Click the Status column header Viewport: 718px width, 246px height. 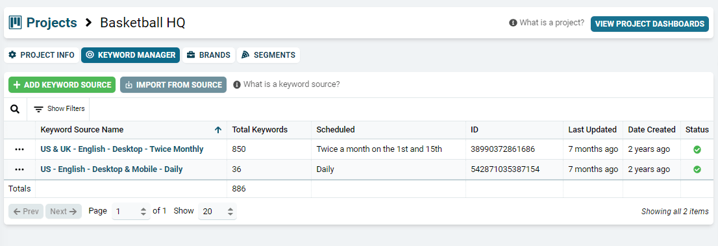[697, 130]
